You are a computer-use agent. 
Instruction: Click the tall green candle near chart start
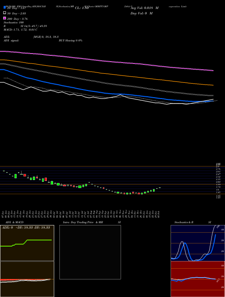pos(16,176)
